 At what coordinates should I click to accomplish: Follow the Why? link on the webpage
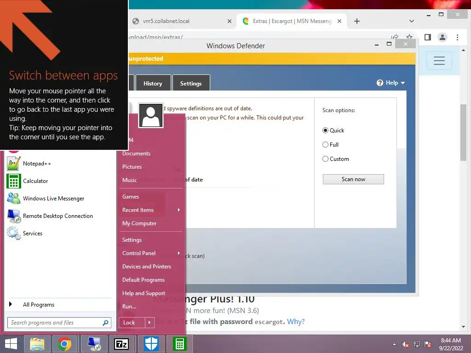coord(296,321)
